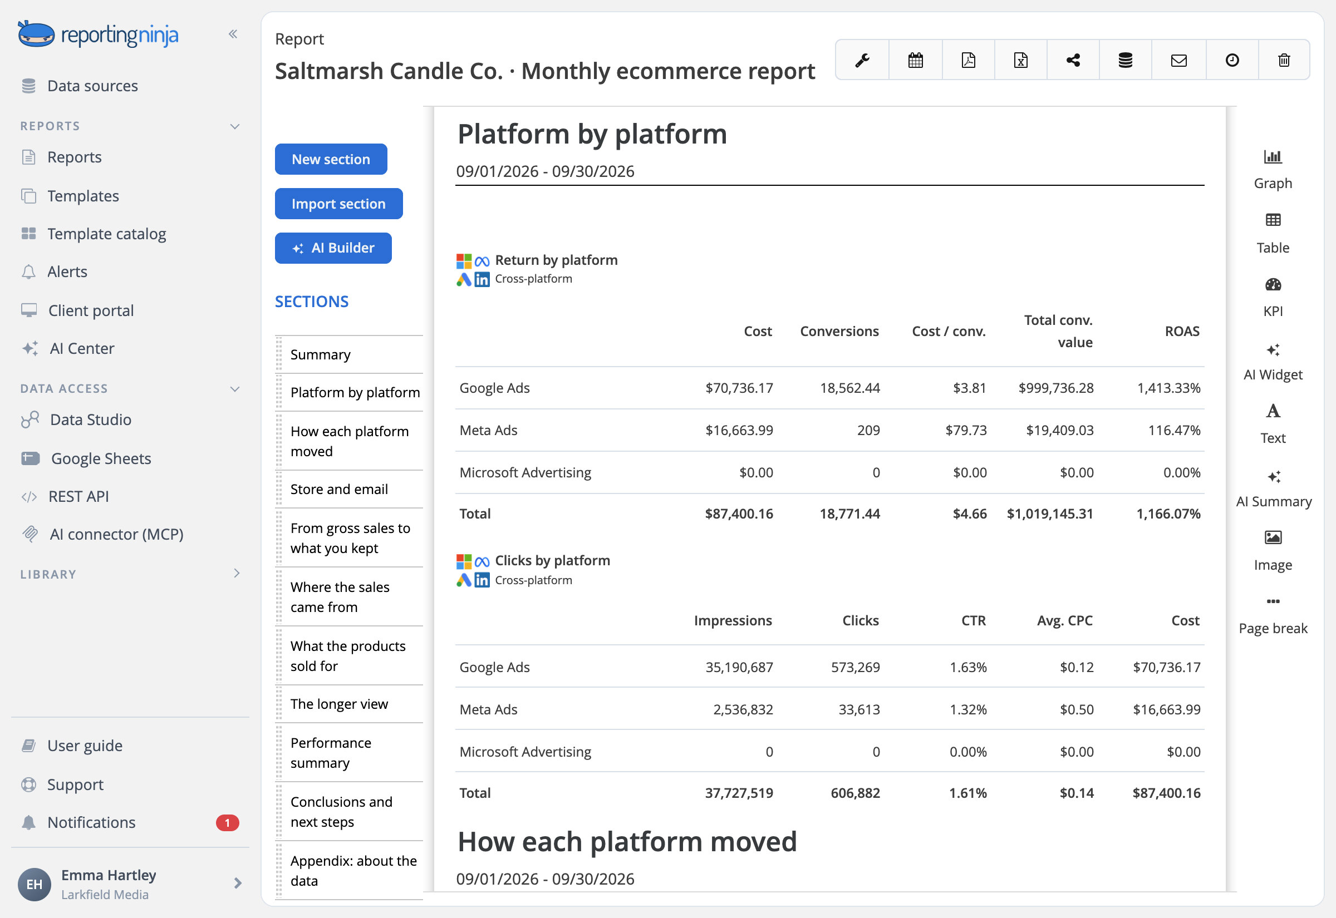Click the Impressions column header

pyautogui.click(x=733, y=621)
